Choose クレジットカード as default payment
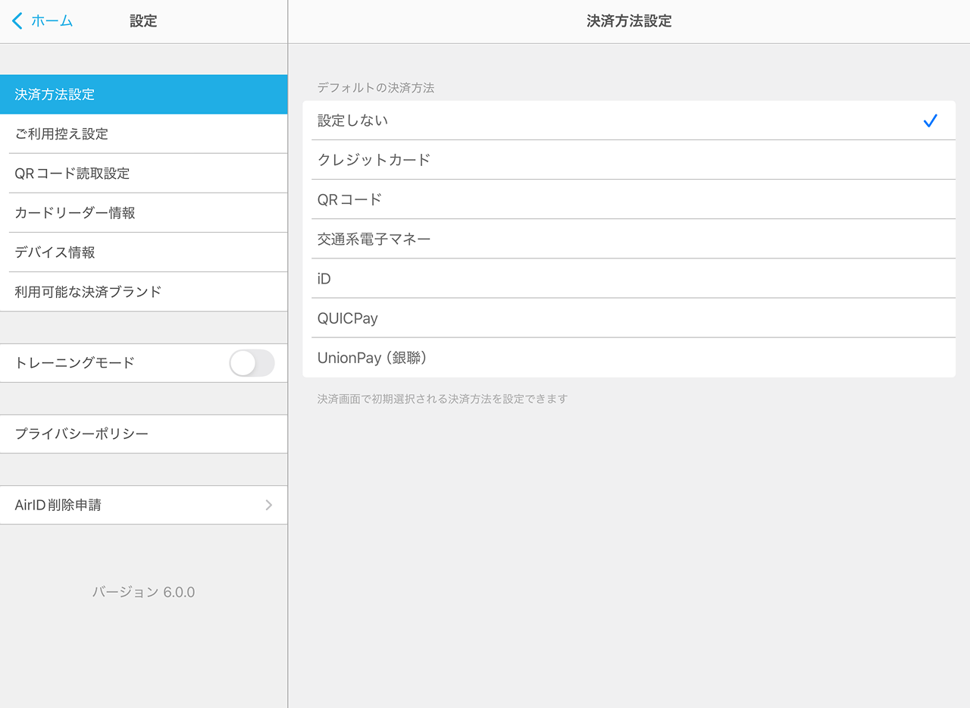 628,160
